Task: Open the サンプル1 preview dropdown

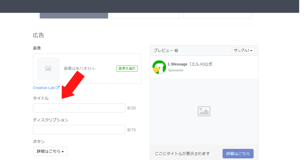Action: click(243, 51)
